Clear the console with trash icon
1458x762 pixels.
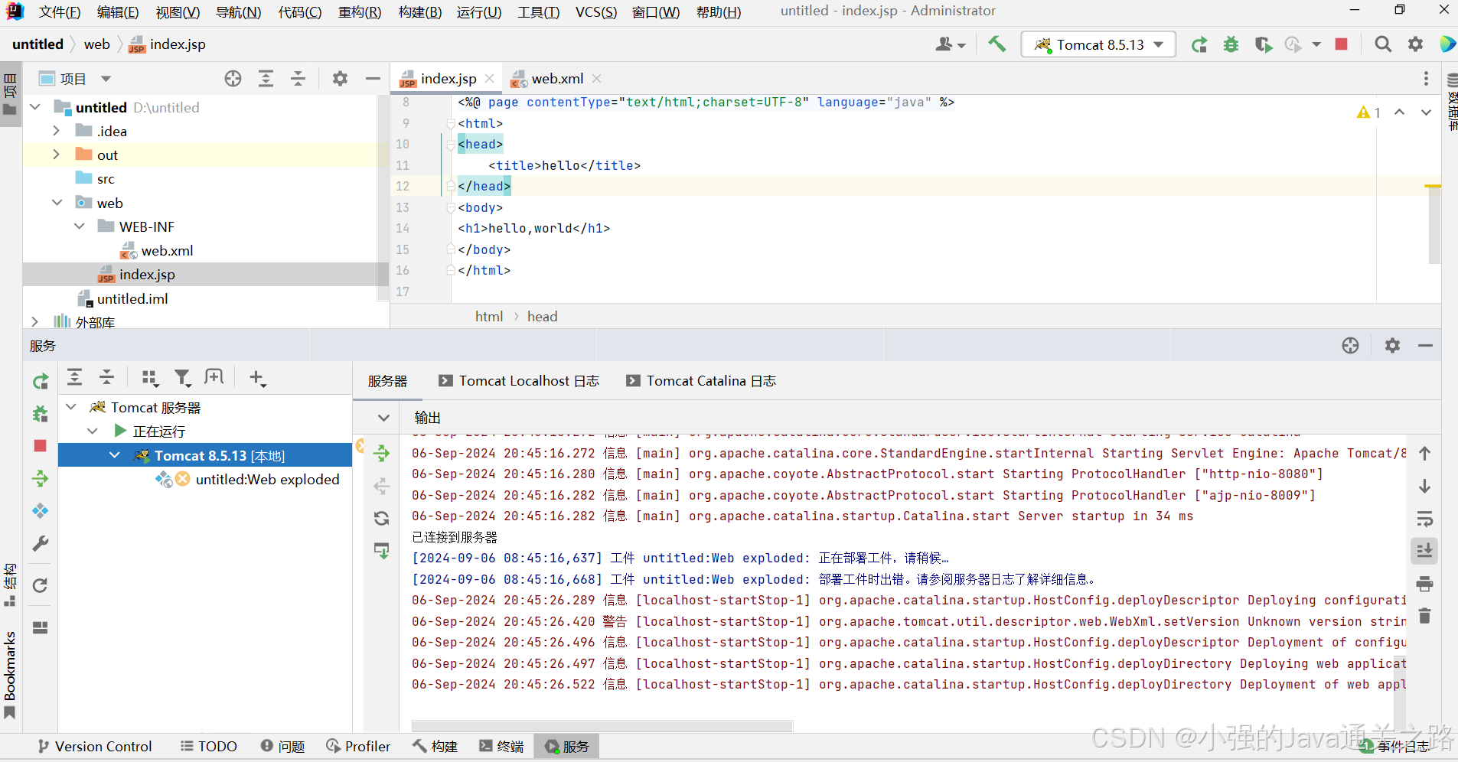(1424, 616)
